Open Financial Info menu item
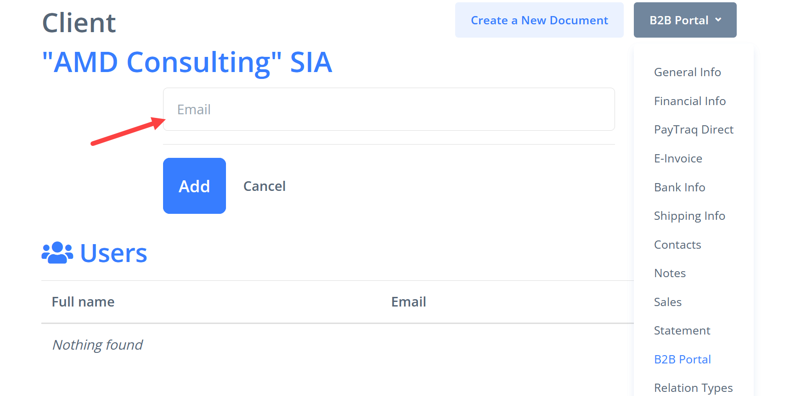The width and height of the screenshot is (790, 396). pos(690,101)
